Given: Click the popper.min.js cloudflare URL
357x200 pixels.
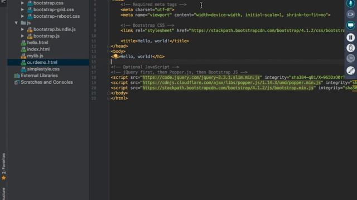Looking at the screenshot, I should (231, 83).
